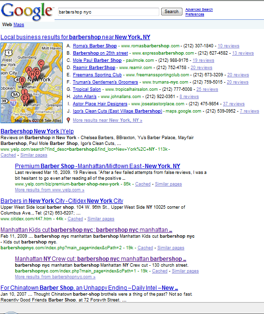Viewport: 264px width, 314px height.
Task: Click the Google logo
Action: (27, 12)
